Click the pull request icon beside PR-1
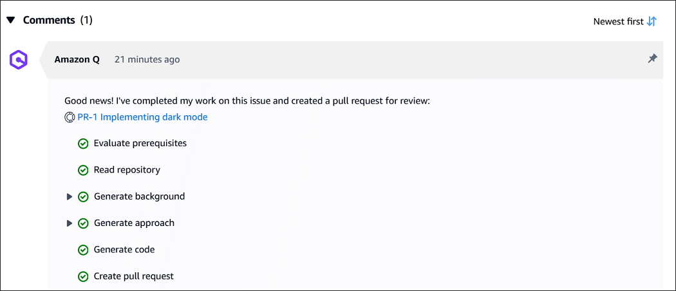 tap(70, 117)
